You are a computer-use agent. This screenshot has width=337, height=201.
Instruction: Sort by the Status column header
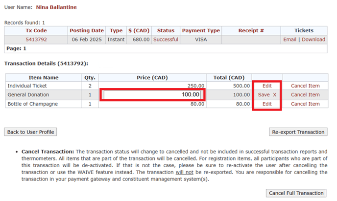pyautogui.click(x=166, y=30)
